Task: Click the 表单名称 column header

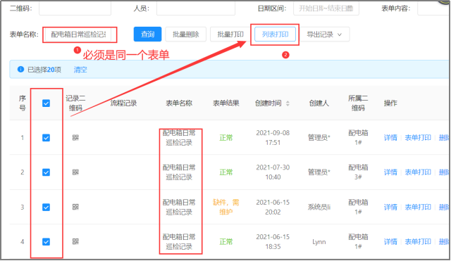Action: coord(179,103)
